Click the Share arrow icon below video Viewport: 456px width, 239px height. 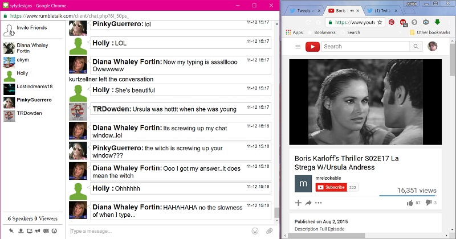[308, 203]
